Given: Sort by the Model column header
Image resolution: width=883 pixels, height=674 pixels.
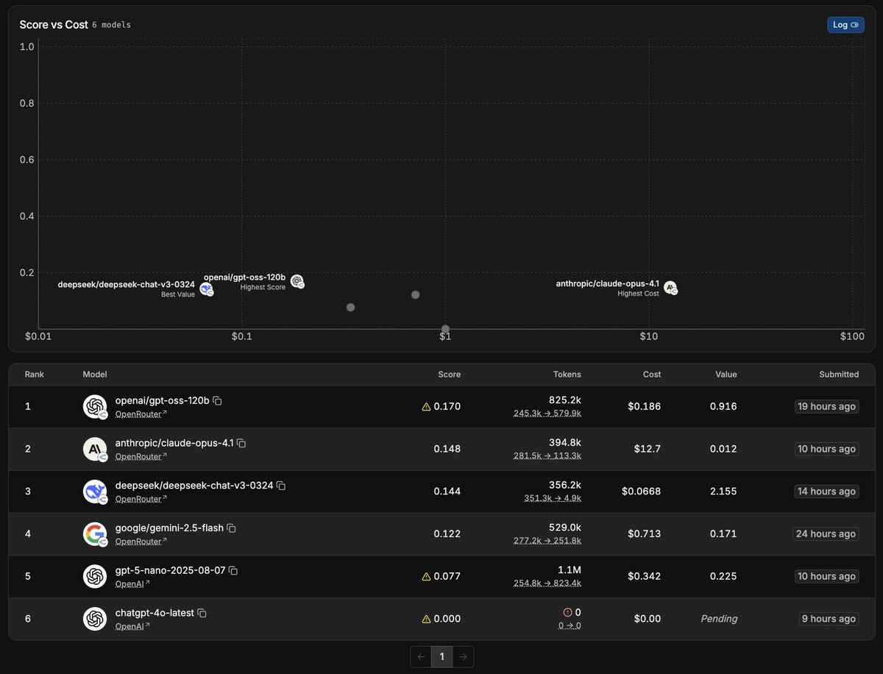Looking at the screenshot, I should [x=95, y=375].
